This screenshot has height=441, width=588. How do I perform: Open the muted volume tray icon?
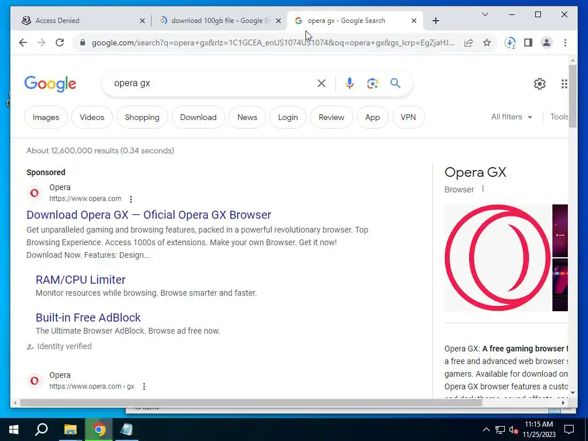click(x=514, y=430)
